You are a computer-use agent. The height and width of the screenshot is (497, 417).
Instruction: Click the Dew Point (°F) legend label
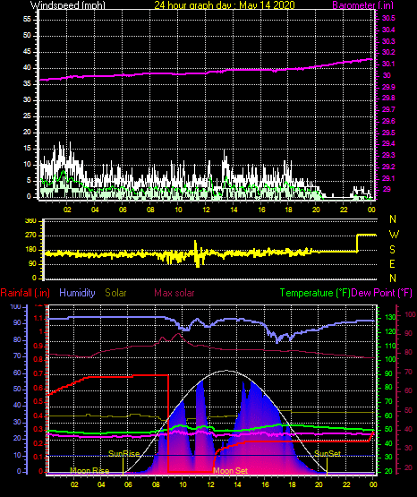click(382, 293)
